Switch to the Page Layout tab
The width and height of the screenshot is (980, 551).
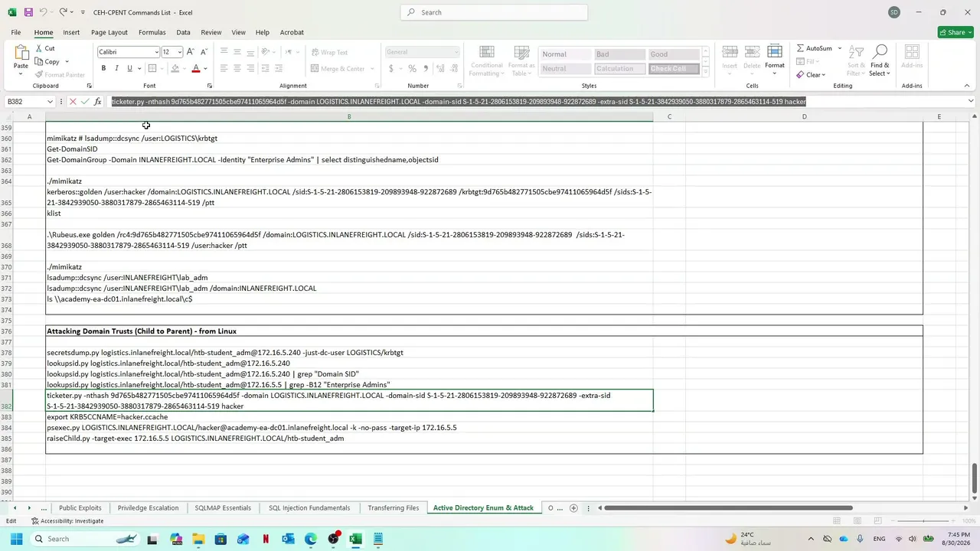tap(109, 32)
